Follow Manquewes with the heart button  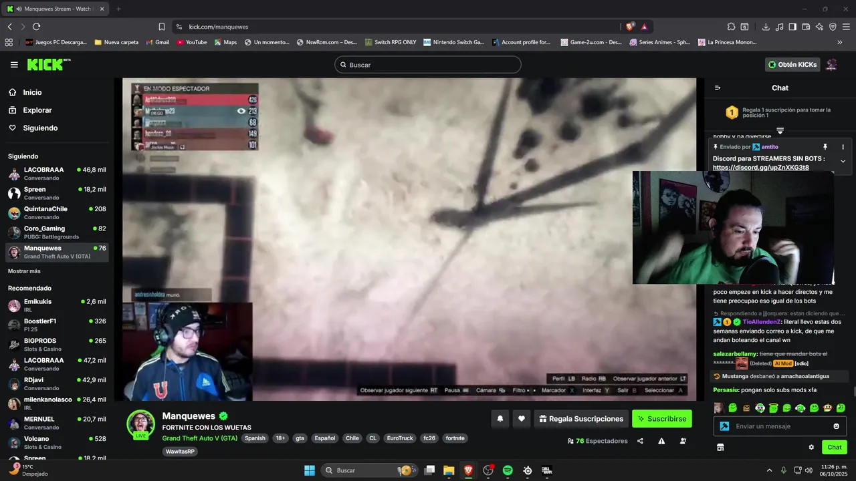pyautogui.click(x=522, y=419)
